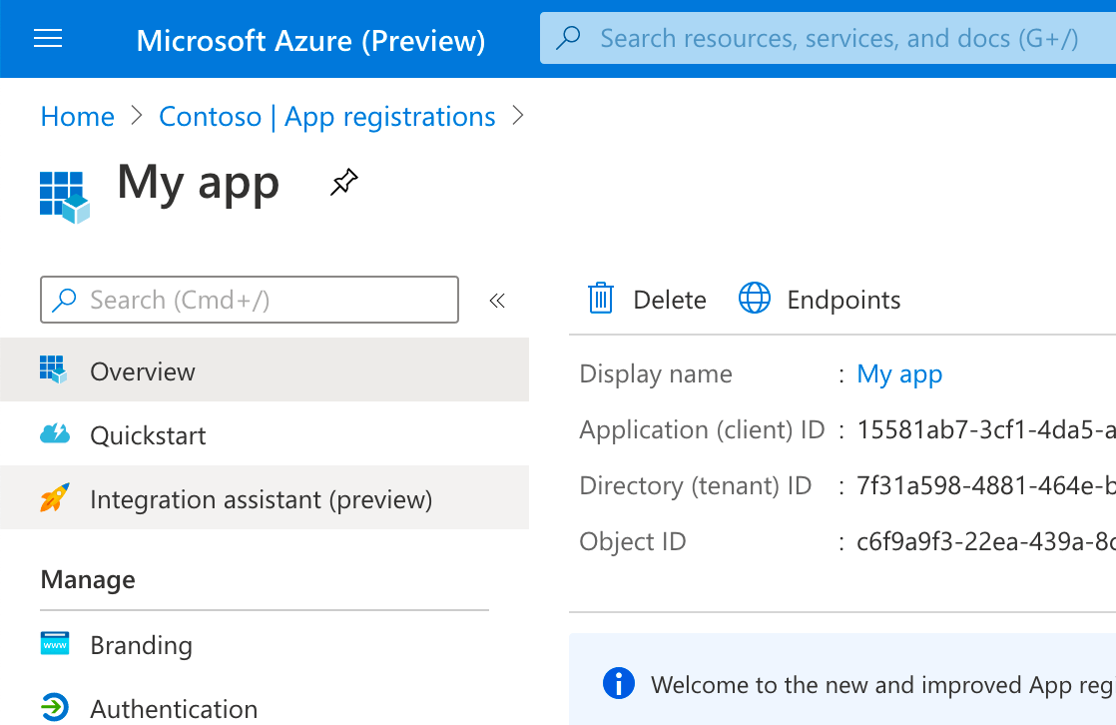1116x725 pixels.
Task: Open the Branding settings
Action: (265, 645)
